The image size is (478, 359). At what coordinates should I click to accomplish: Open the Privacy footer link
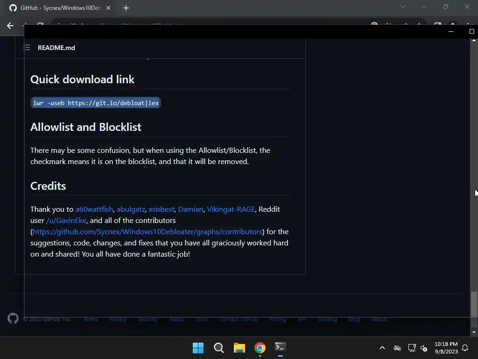click(x=118, y=319)
